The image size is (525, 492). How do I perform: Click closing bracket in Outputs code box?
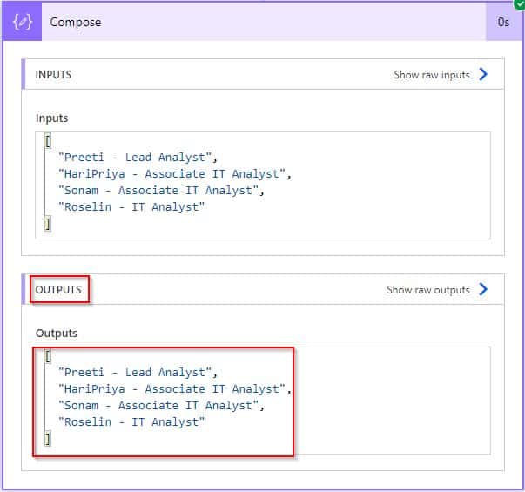(x=48, y=438)
